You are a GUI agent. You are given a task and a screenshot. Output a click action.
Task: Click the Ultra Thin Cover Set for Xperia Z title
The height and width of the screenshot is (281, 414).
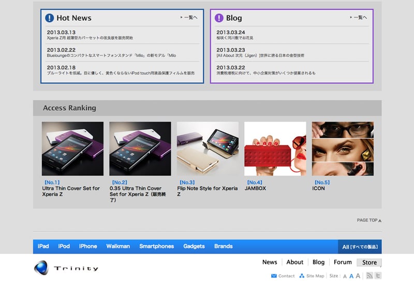point(71,191)
